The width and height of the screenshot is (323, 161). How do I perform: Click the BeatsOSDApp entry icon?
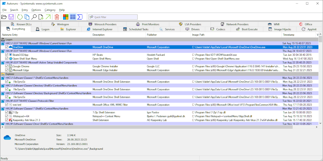[x=11, y=55]
